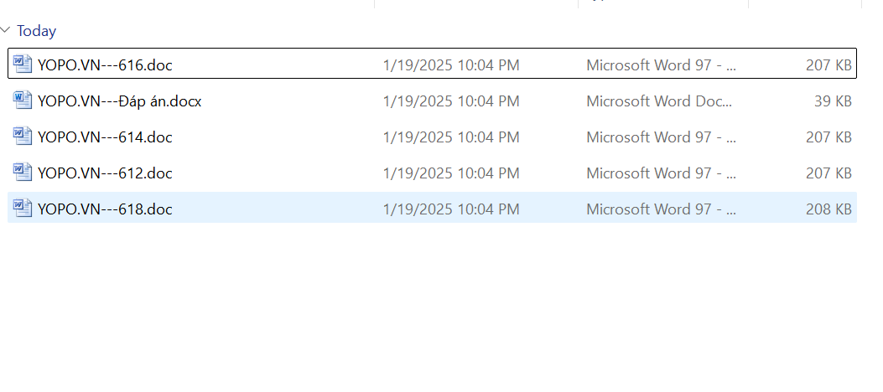Screen dimensions: 883x392
Task: Click the Word icon beside YOPO.VN---Đáp án.docx
Action: click(23, 101)
